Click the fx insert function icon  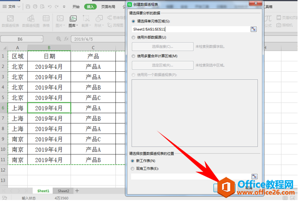point(67,38)
